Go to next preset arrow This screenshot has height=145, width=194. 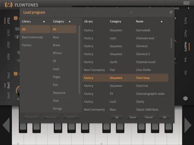coord(189,8)
